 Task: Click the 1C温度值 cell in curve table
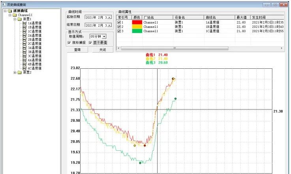point(212,31)
